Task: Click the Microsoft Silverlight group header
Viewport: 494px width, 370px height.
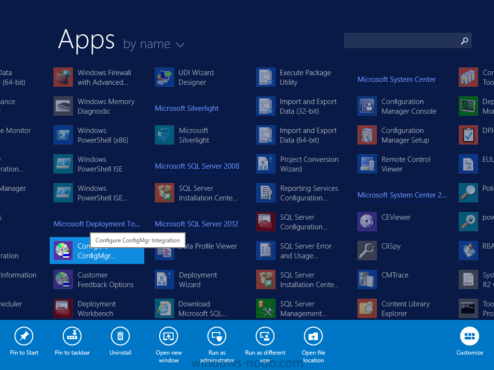Action: [x=187, y=108]
